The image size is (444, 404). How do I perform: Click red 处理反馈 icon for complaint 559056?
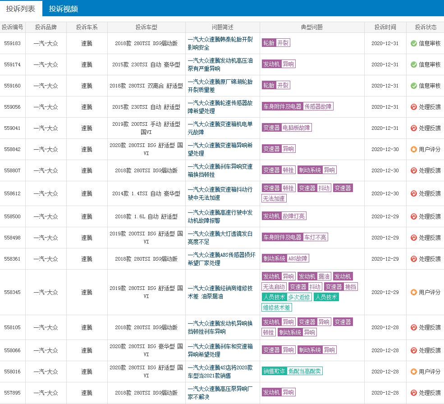point(413,107)
